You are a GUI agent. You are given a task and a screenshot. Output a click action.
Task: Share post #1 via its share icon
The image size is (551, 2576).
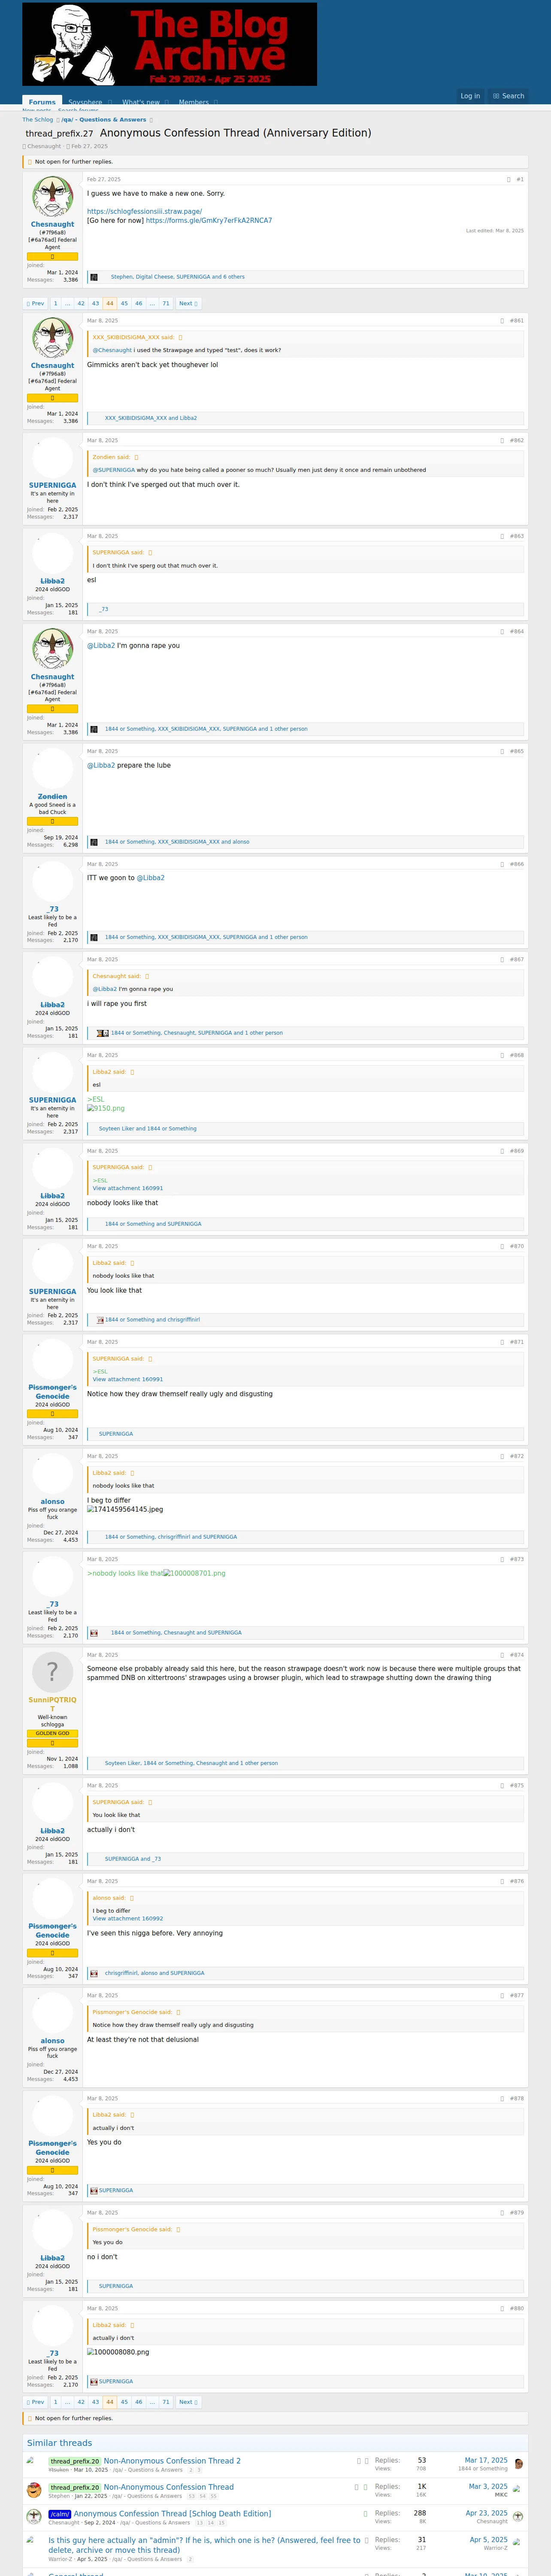click(509, 180)
